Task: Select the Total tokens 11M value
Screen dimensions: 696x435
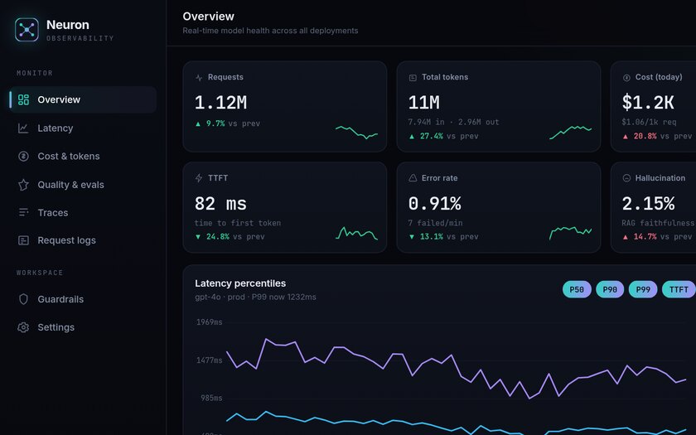Action: pyautogui.click(x=424, y=103)
